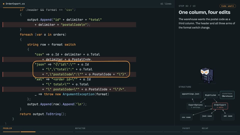
Task: Click the Code smell badge
Action: click(227, 6)
